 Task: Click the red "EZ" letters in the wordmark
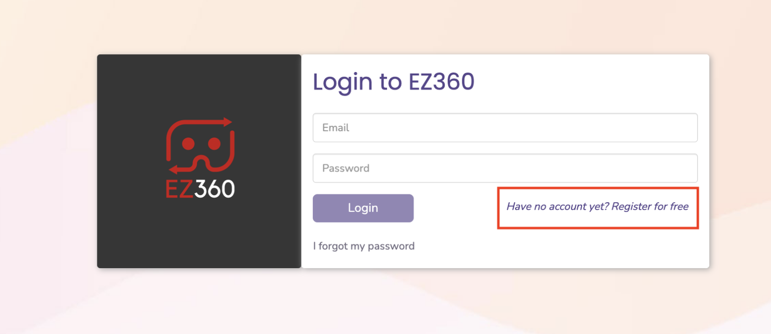(179, 189)
